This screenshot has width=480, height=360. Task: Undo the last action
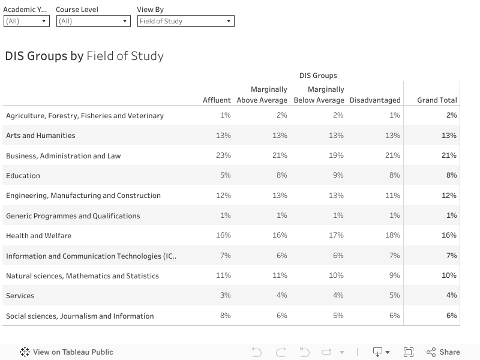[x=257, y=352]
